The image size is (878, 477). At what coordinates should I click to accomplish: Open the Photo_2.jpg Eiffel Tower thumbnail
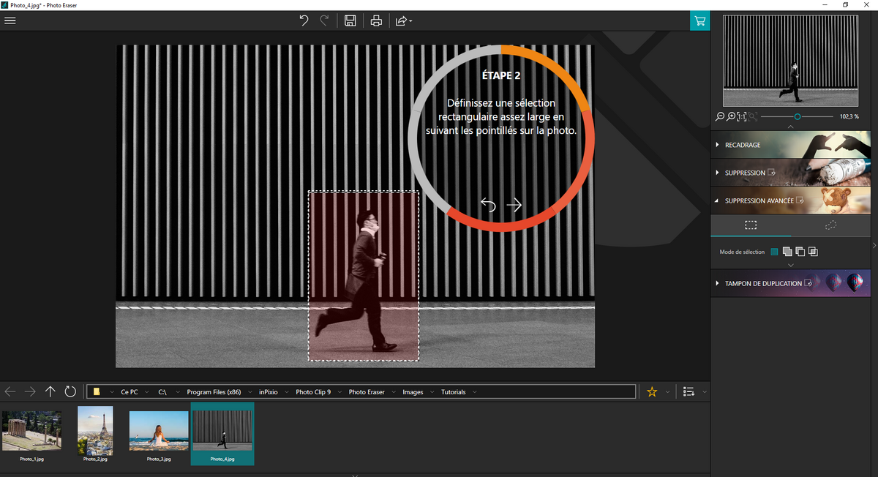(x=95, y=432)
